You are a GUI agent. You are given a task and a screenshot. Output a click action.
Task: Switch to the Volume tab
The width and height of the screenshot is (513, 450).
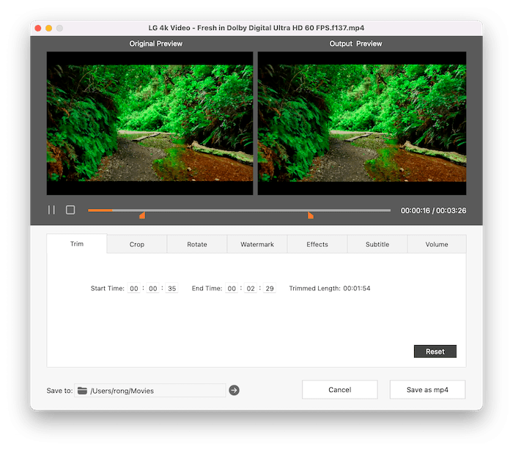pyautogui.click(x=437, y=244)
